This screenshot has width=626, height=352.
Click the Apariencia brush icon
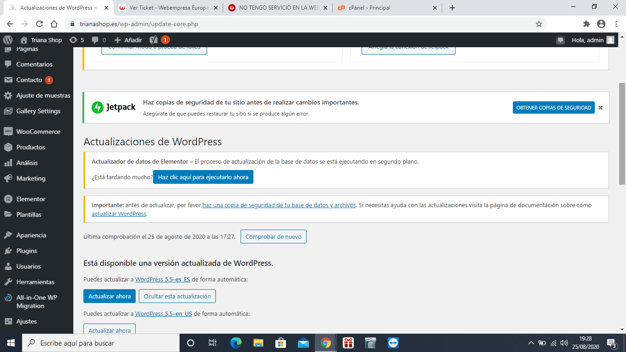click(8, 235)
